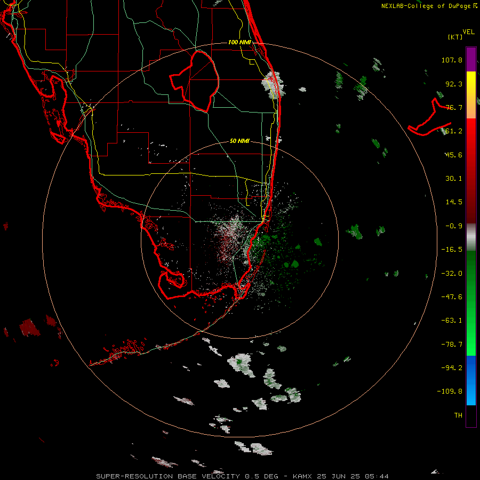Click the 76.7 velocity scale value
Viewport: 480px width, 480px height.
tap(454, 107)
